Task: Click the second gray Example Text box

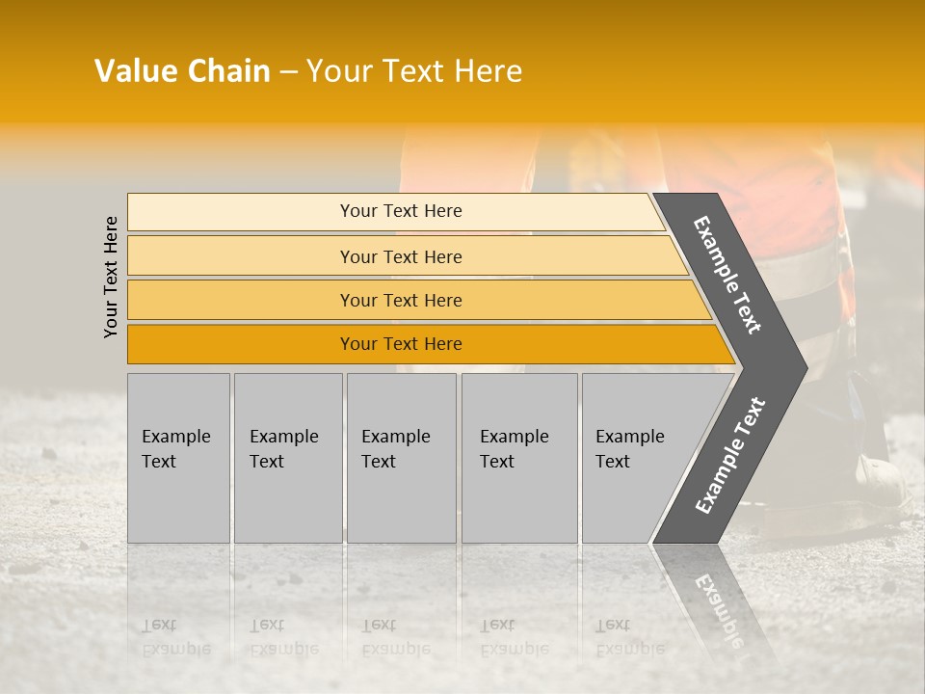Action: 287,457
